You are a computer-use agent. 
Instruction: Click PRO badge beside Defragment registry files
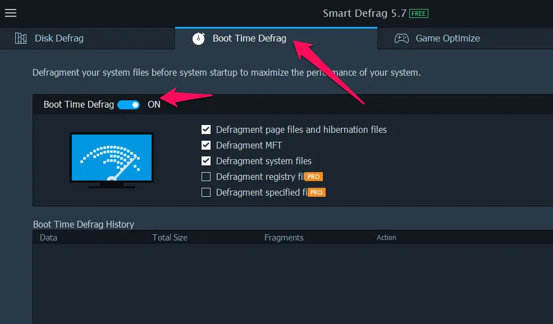pos(313,177)
